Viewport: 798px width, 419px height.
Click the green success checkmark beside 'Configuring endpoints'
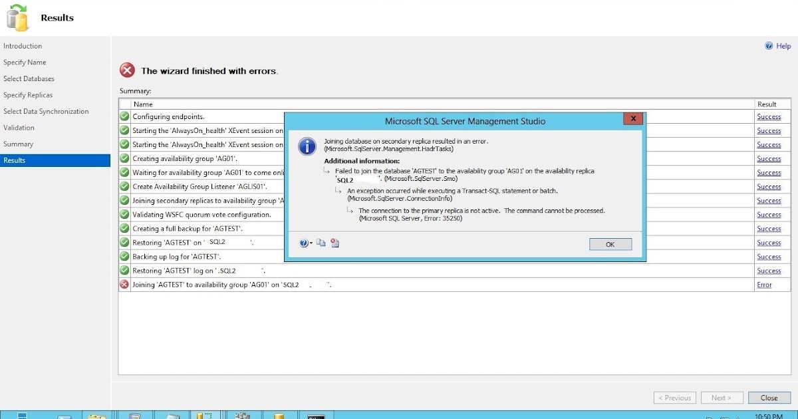(124, 116)
